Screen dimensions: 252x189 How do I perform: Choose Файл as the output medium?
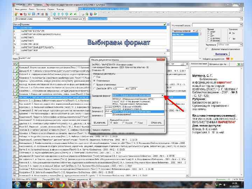111,123
